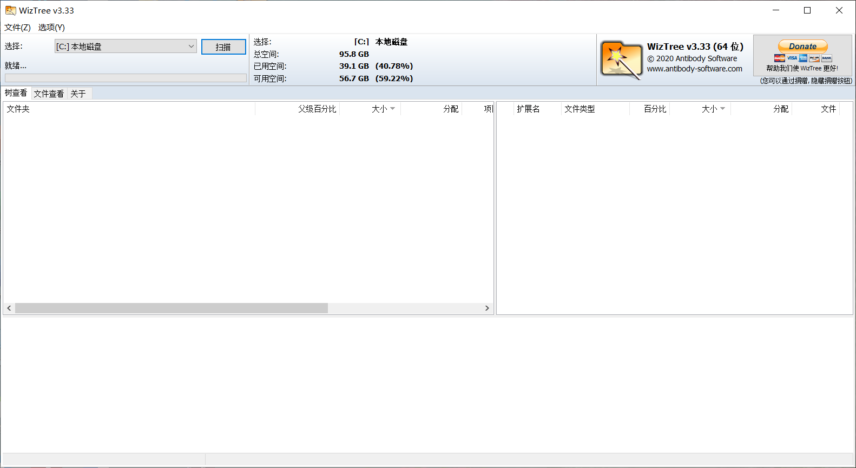The width and height of the screenshot is (856, 468).
Task: Open the 选项(Y) menu
Action: (51, 27)
